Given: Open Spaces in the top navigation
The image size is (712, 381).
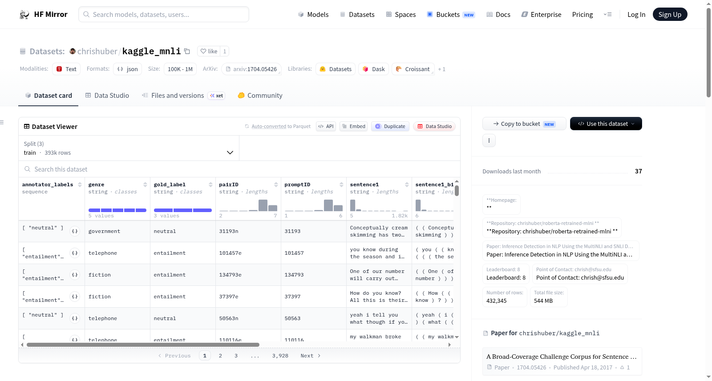Looking at the screenshot, I should (x=401, y=14).
